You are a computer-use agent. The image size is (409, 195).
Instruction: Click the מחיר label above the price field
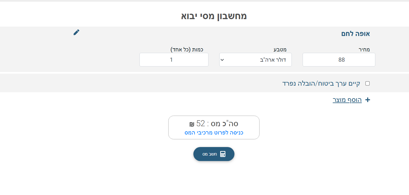[364, 49]
